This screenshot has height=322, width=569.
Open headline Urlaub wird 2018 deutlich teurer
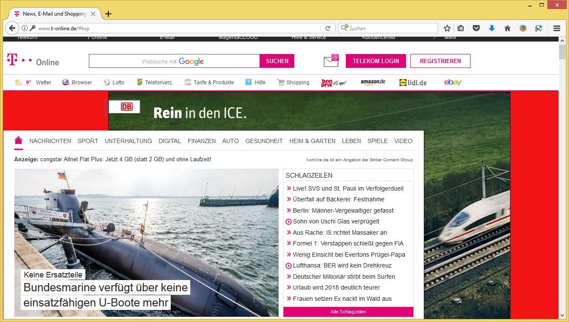(x=336, y=287)
